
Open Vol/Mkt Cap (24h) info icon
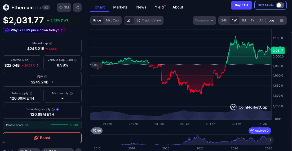[76, 60]
